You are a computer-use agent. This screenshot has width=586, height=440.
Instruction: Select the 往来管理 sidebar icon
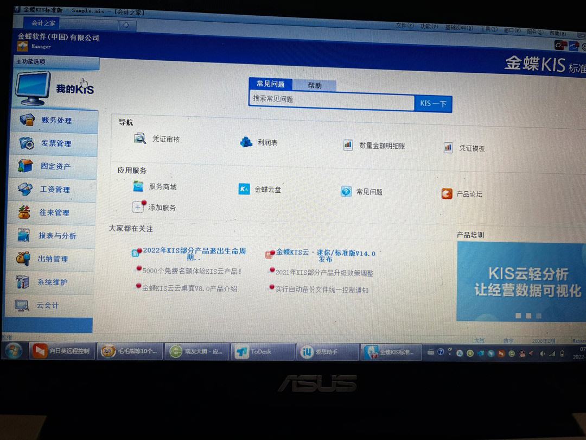[24, 212]
